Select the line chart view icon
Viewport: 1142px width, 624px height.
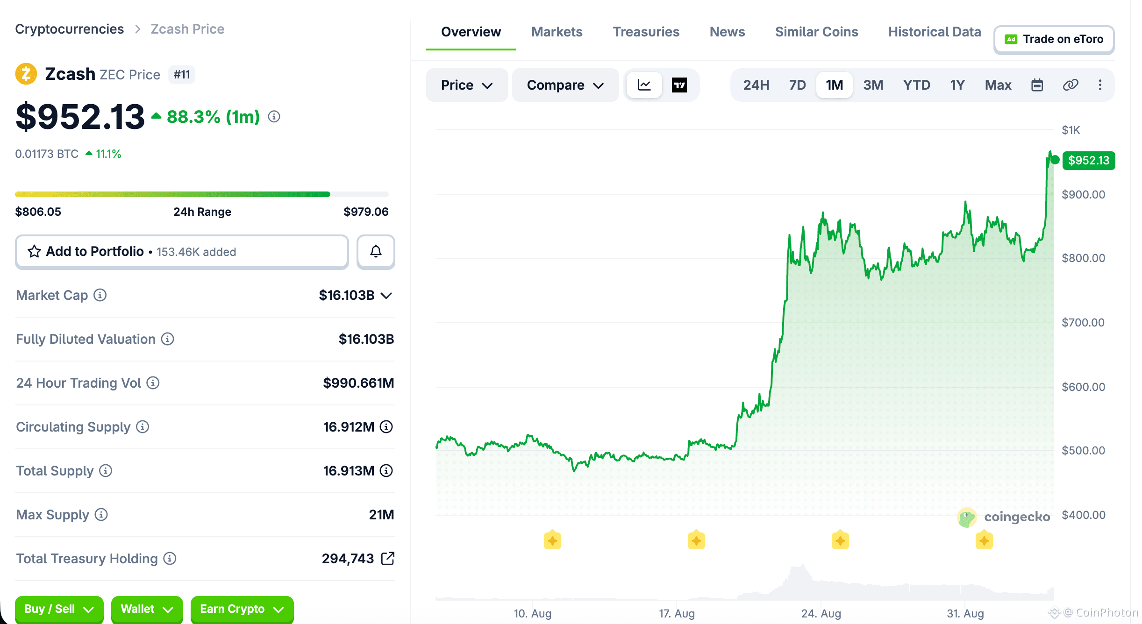pyautogui.click(x=644, y=85)
